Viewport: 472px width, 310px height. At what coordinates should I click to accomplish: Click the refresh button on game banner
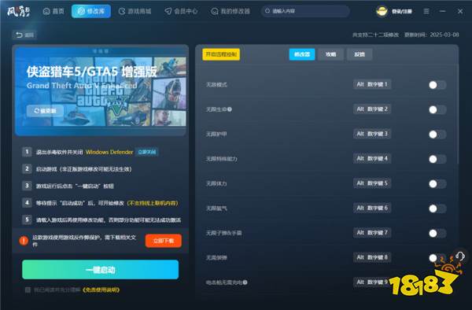45,111
